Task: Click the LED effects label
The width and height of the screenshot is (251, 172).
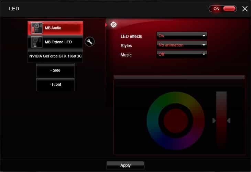Action: (x=131, y=36)
